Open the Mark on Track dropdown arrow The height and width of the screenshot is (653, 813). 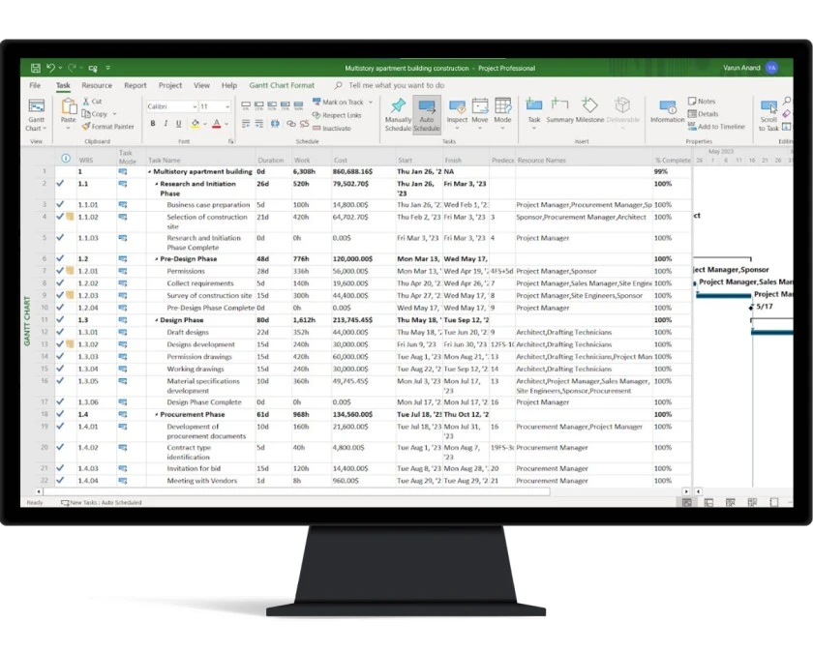(370, 104)
